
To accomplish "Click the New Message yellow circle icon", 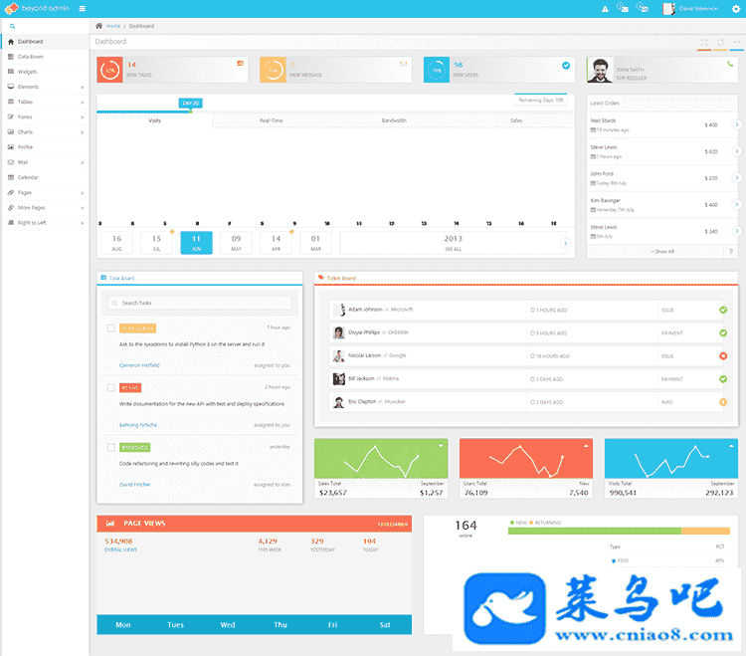I will point(274,70).
